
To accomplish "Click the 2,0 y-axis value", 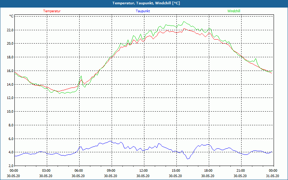I will [x=11, y=166].
